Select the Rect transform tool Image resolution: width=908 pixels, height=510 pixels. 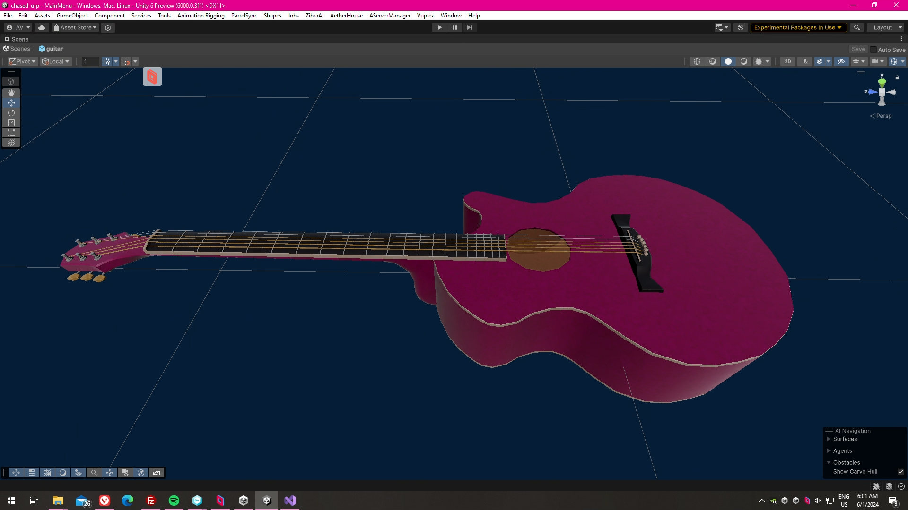point(11,133)
